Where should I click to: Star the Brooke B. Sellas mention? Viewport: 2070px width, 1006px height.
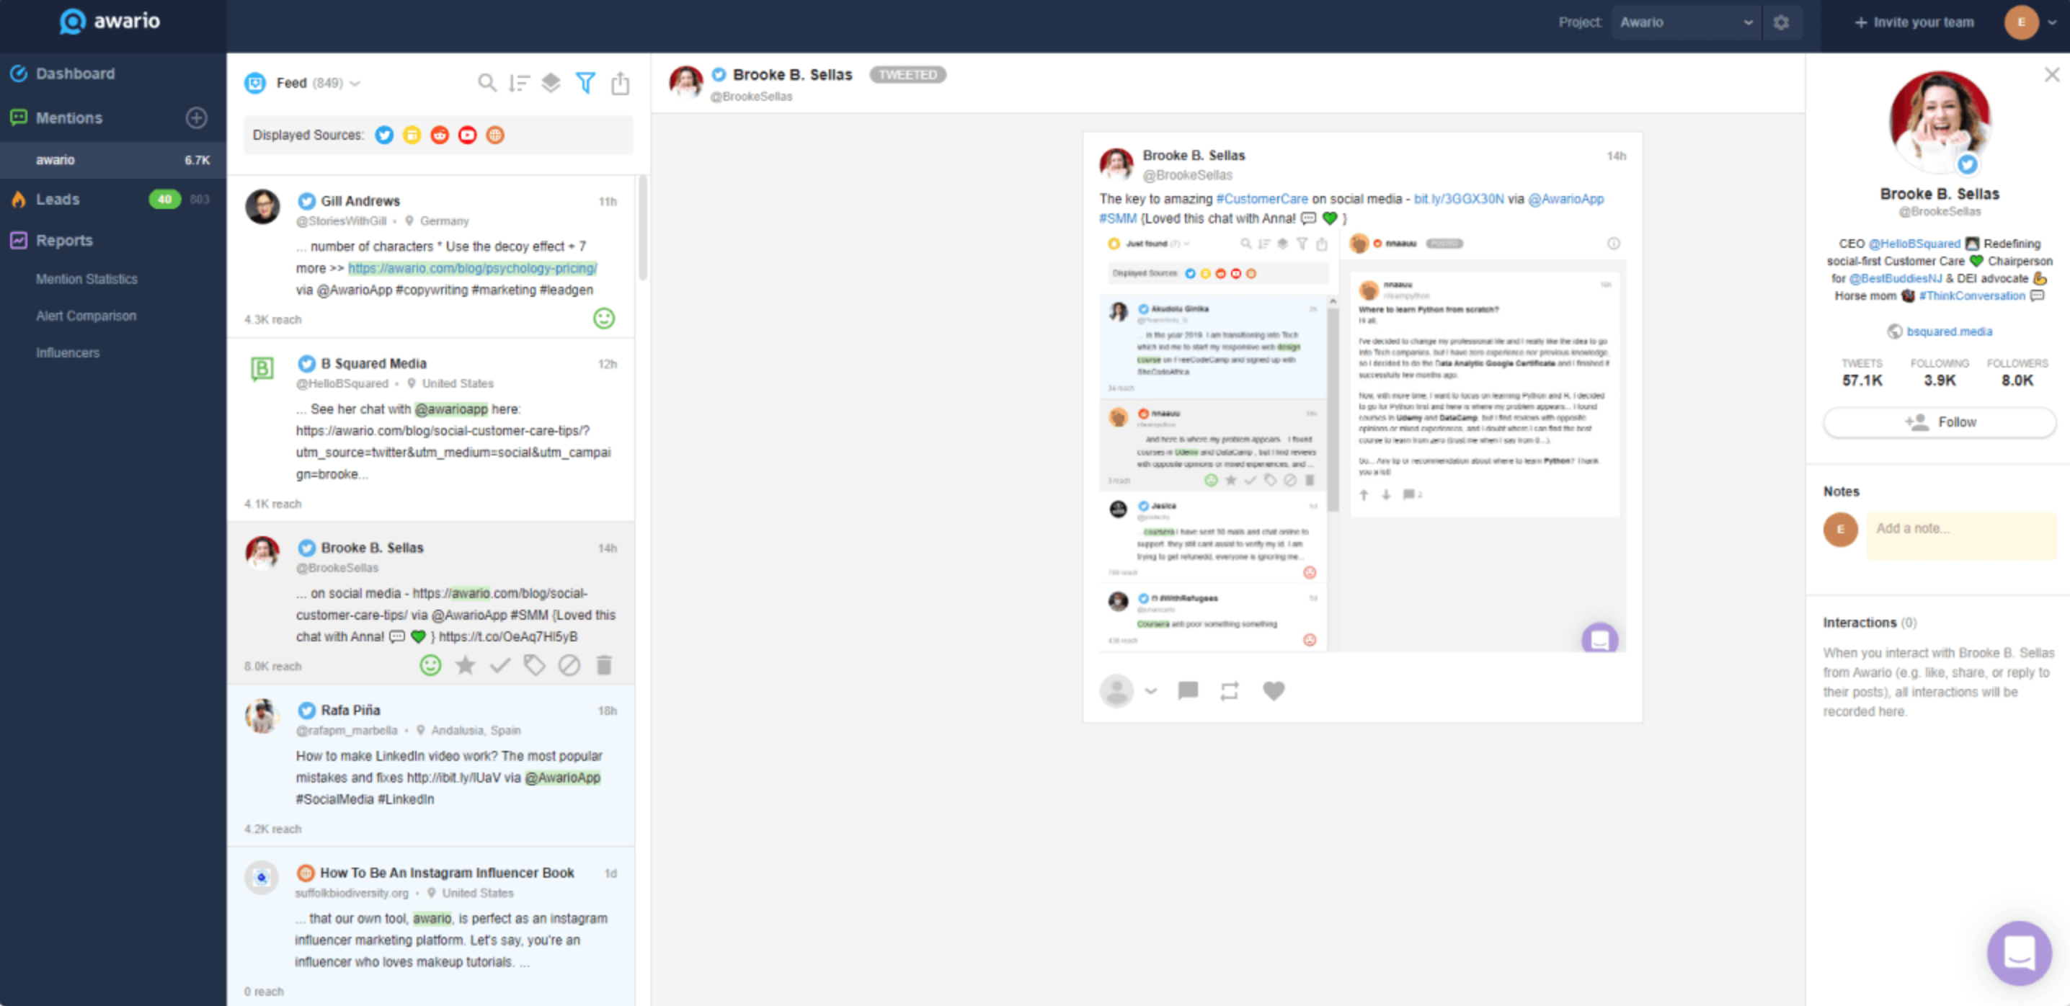point(466,665)
